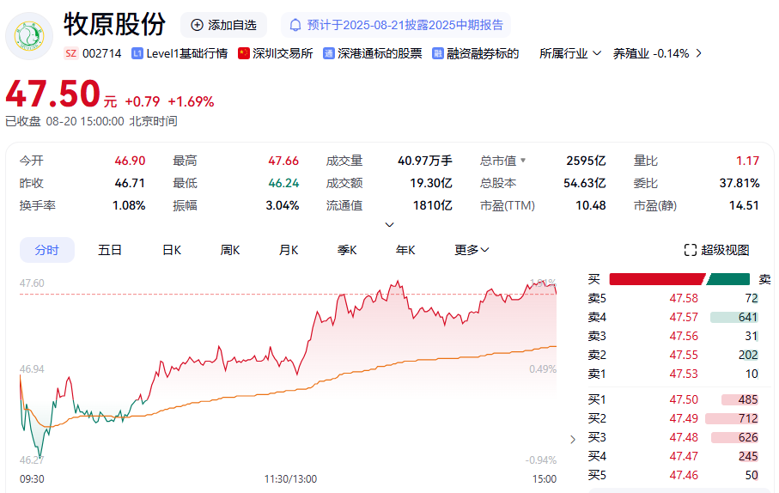This screenshot has height=493, width=779.
Task: Click the 买5 price 47.46
Action: pyautogui.click(x=684, y=475)
